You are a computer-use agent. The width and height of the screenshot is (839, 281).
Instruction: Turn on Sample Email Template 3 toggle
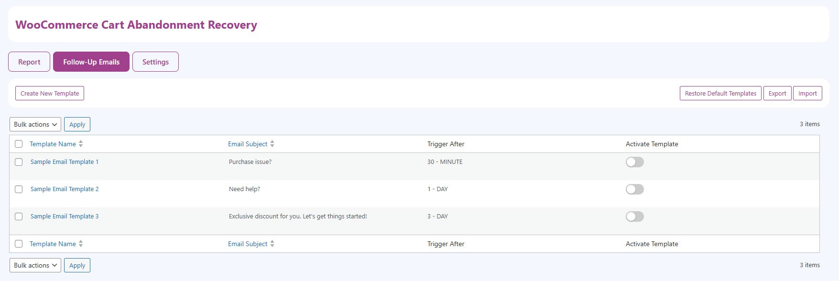634,216
